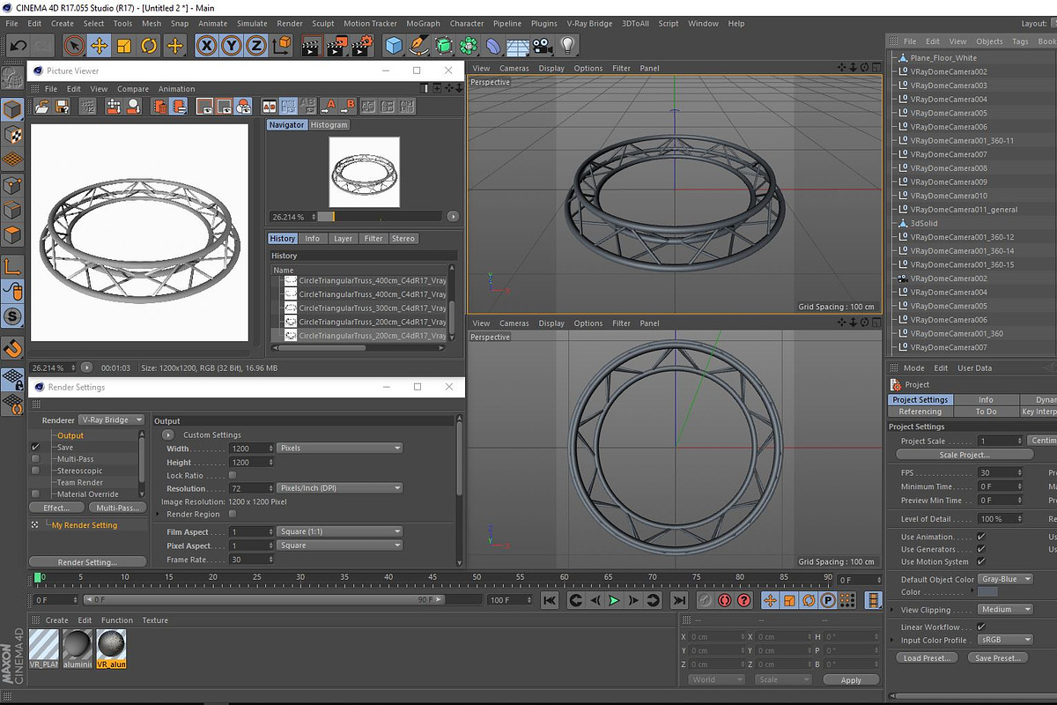Click Go to End playback button

679,600
